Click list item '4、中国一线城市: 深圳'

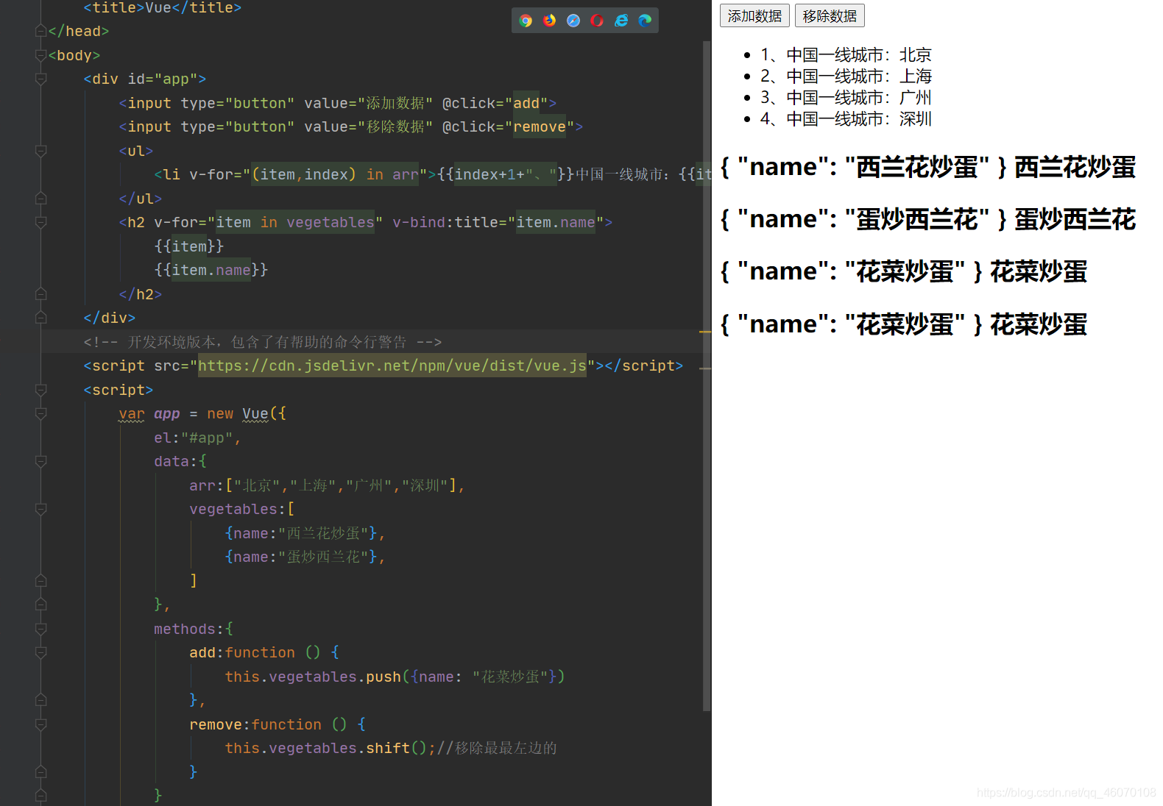pyautogui.click(x=846, y=119)
